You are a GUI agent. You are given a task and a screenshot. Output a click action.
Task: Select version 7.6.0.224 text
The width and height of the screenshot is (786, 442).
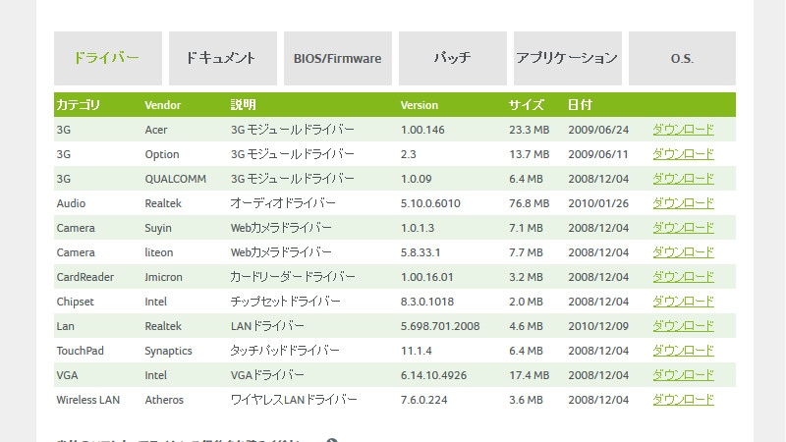click(x=424, y=400)
